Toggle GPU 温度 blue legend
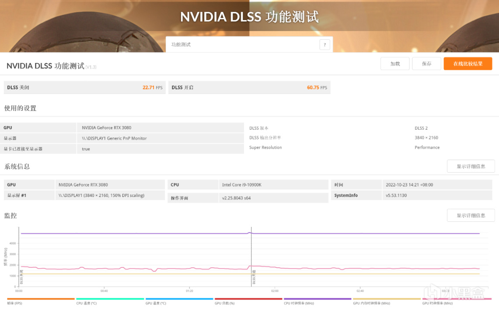Screen dimensions: 499x311 [x=179, y=301]
